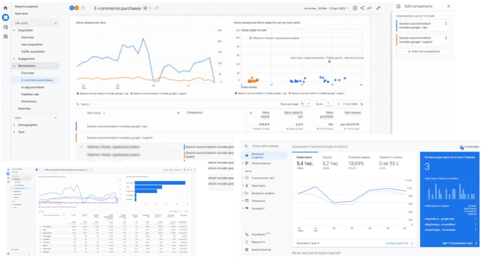Screen dimensions: 489x264
Task: Select the Користувачі metric tab
Action: pyautogui.click(x=305, y=161)
